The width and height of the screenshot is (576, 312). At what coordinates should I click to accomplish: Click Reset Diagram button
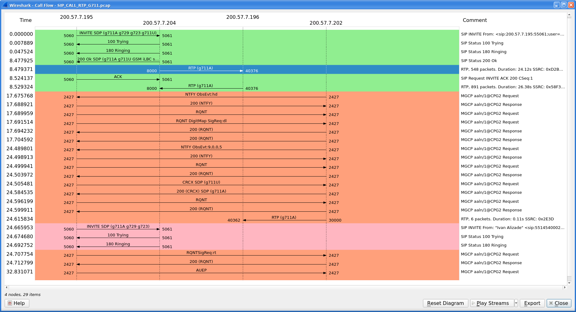point(445,303)
